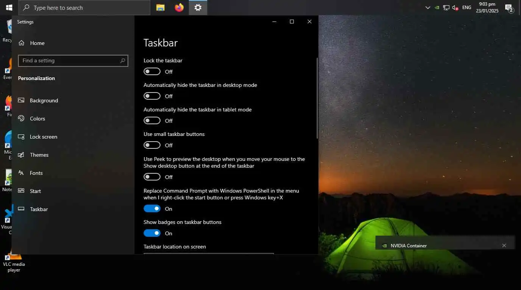Click the Lock screen monitor icon

22,137
